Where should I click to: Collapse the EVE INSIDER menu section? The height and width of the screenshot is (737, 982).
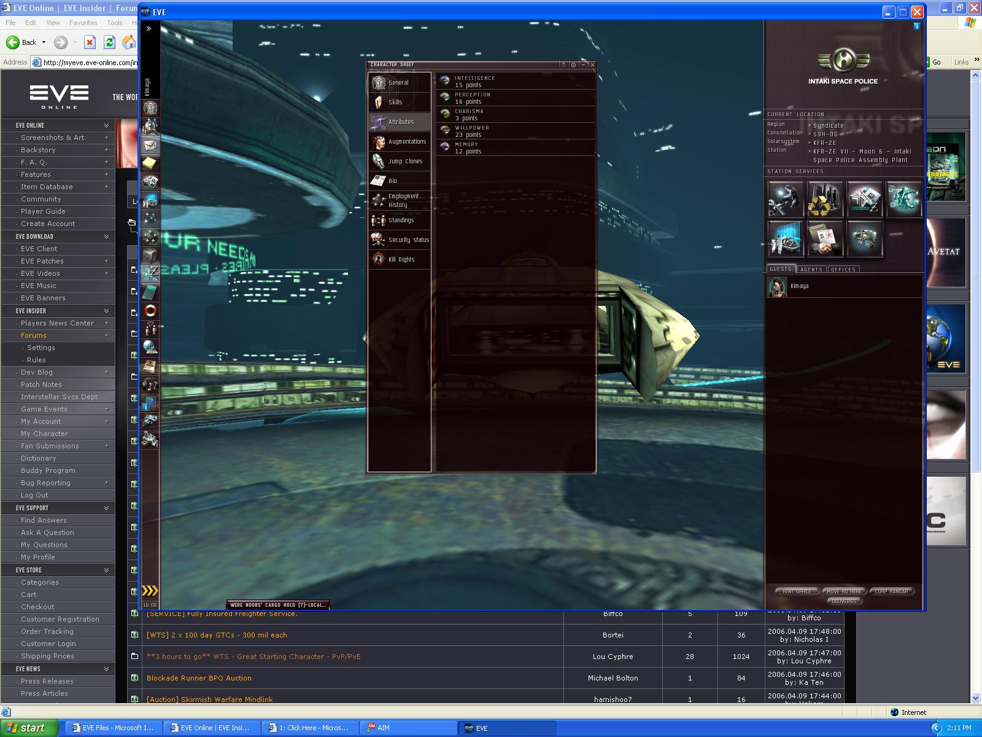click(106, 311)
